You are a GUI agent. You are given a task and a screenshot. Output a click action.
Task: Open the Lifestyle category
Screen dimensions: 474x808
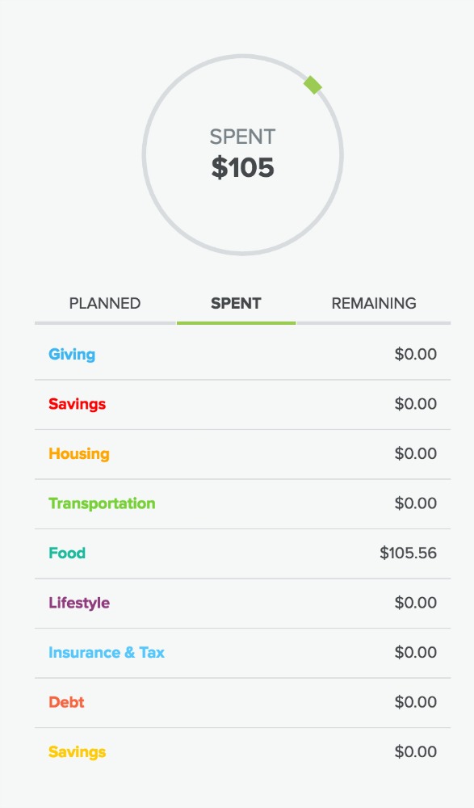coord(76,603)
